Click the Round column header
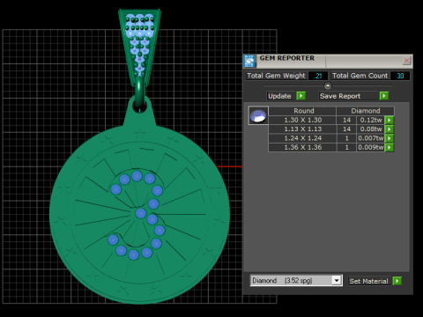Screen dimensions: 423x317 click(x=302, y=111)
